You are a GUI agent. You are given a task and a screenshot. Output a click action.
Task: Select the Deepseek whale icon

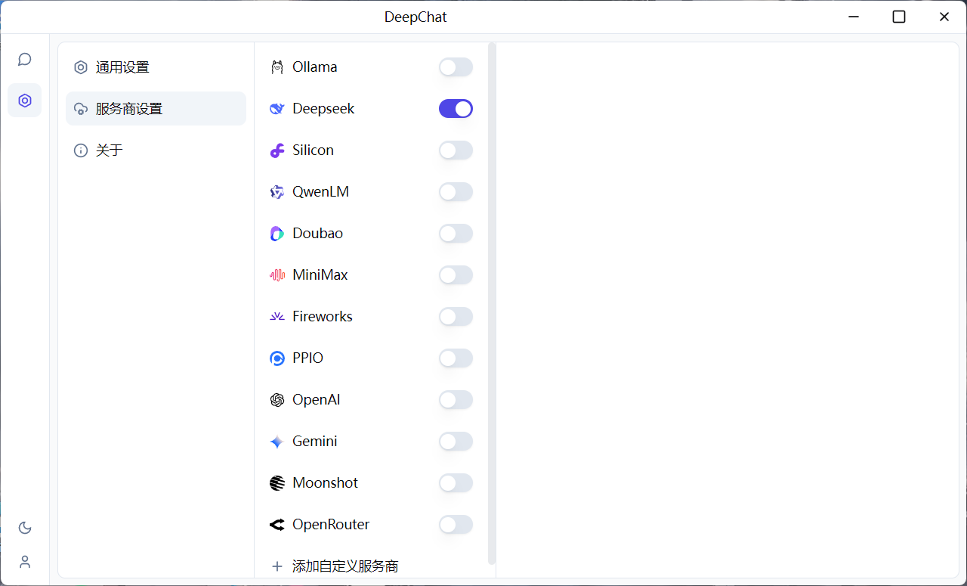point(277,108)
